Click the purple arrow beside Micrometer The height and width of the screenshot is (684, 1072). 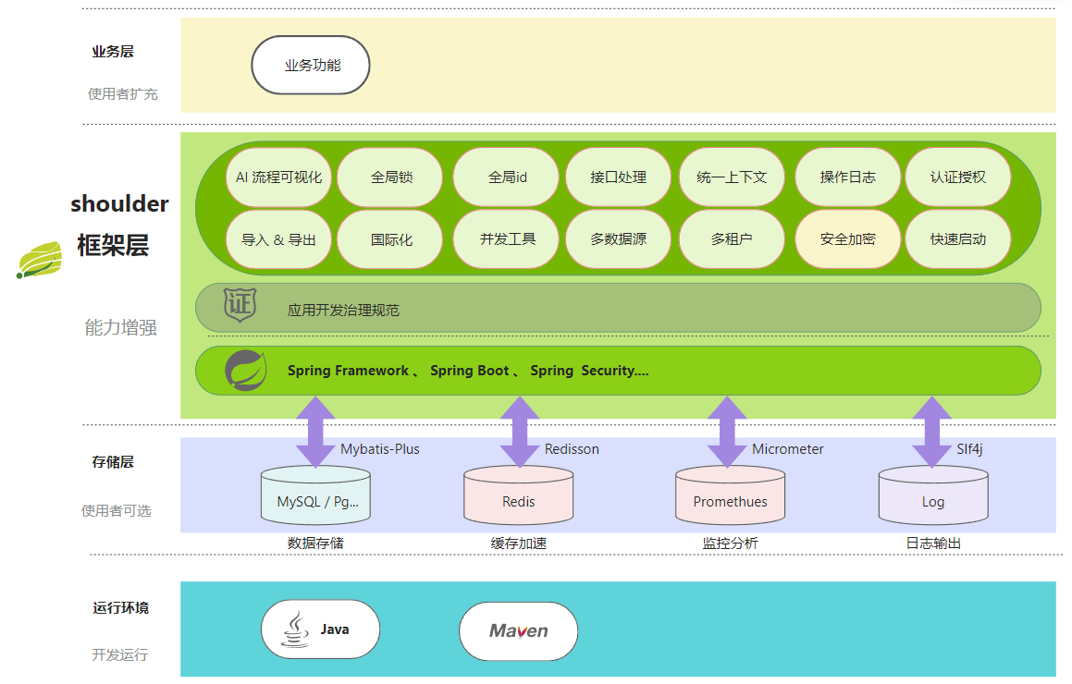pyautogui.click(x=727, y=432)
